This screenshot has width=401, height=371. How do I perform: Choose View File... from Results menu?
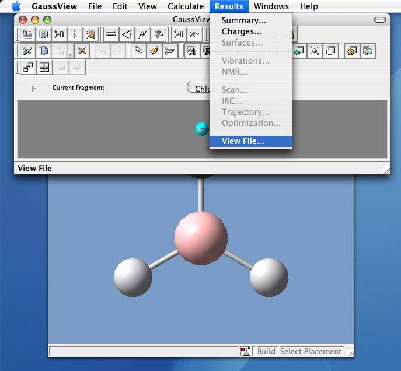point(243,141)
